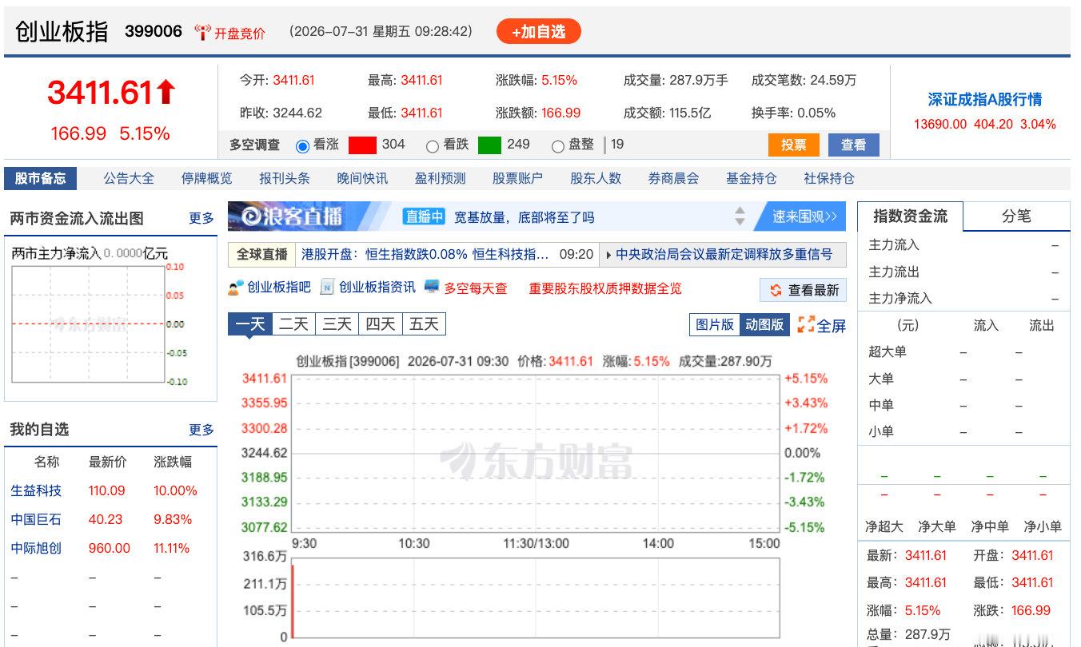Open 停牌概览 menu item
Image resolution: width=1081 pixels, height=647 pixels.
coord(206,178)
